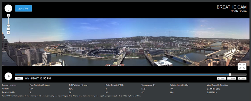This screenshot has width=251, height=101.
Task: Click the RS Particles (10 µm) header
Action: coord(78,85)
